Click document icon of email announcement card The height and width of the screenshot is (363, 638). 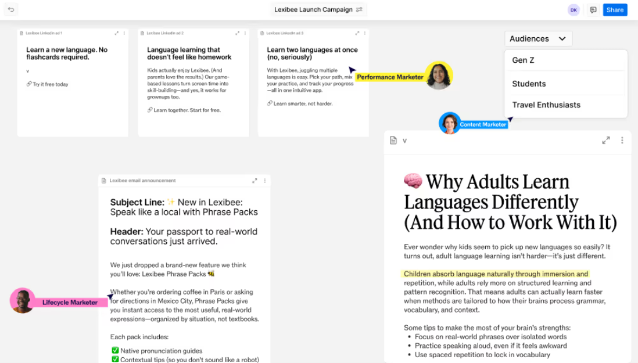pyautogui.click(x=104, y=181)
